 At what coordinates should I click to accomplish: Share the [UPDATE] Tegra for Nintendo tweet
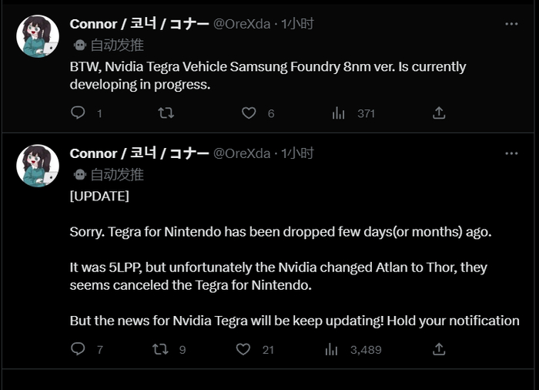tap(439, 349)
